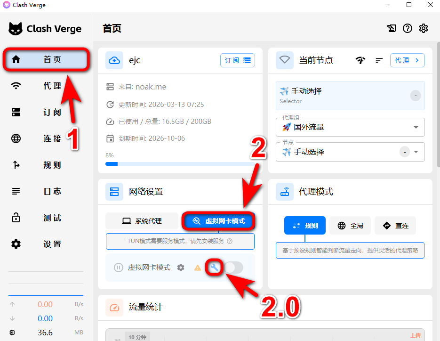Viewport: 440px width, 341px height.
Task: Select the 全局 proxy mode
Action: pos(351,226)
